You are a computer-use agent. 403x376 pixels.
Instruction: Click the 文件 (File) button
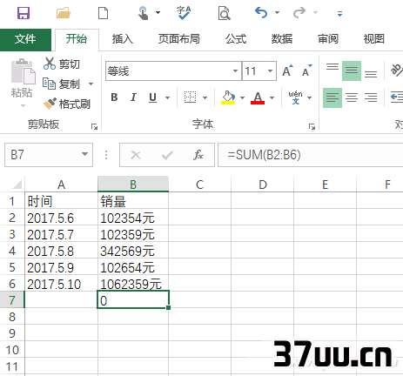click(x=25, y=39)
